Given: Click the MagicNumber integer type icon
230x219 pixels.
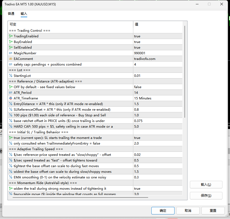Looking at the screenshot, I should click(x=11, y=53).
